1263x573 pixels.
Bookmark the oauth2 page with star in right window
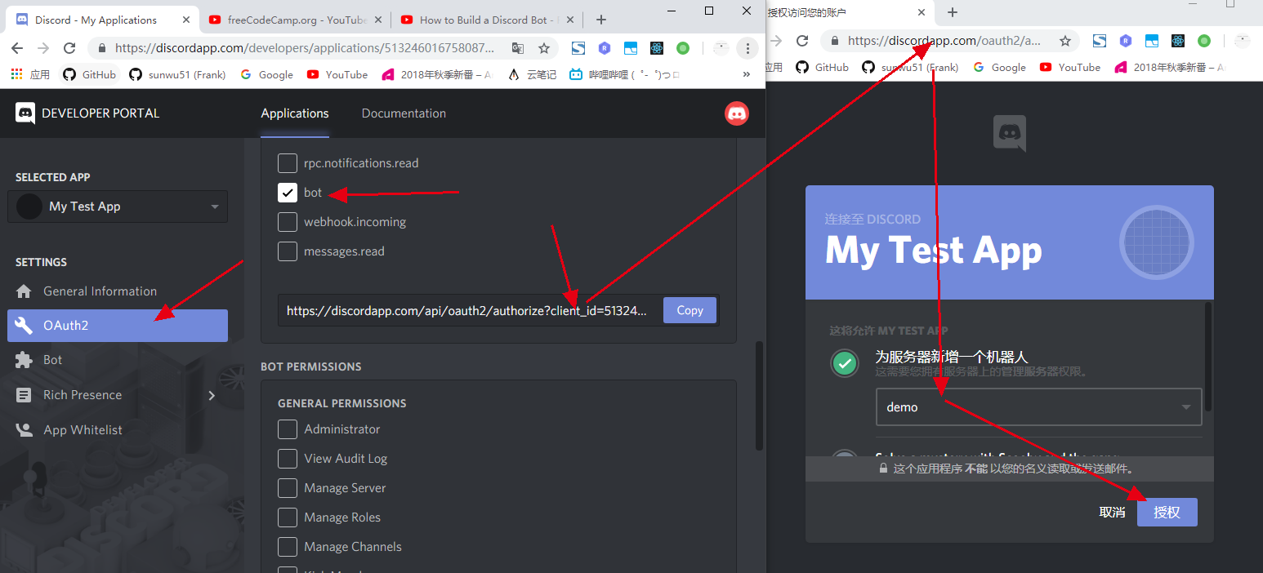pos(1065,40)
